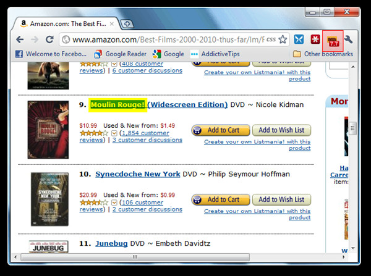Click the vertical scrollbar thumb
This screenshot has width=371, height=276.
pos(352,128)
